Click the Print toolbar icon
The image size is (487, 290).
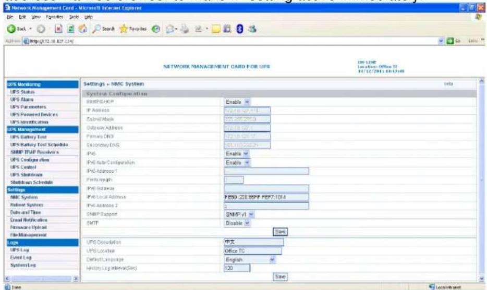tap(185, 29)
